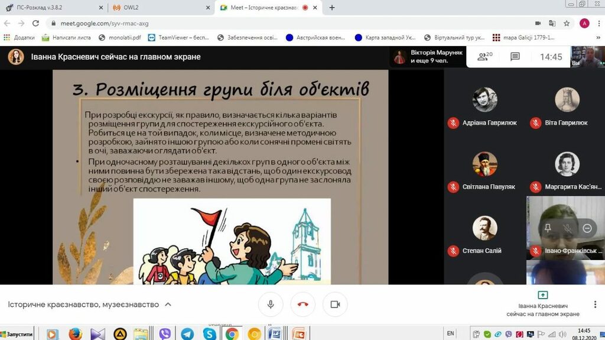This screenshot has height=340, width=605.
Task: Hang up with the red end call button
Action: [x=302, y=304]
